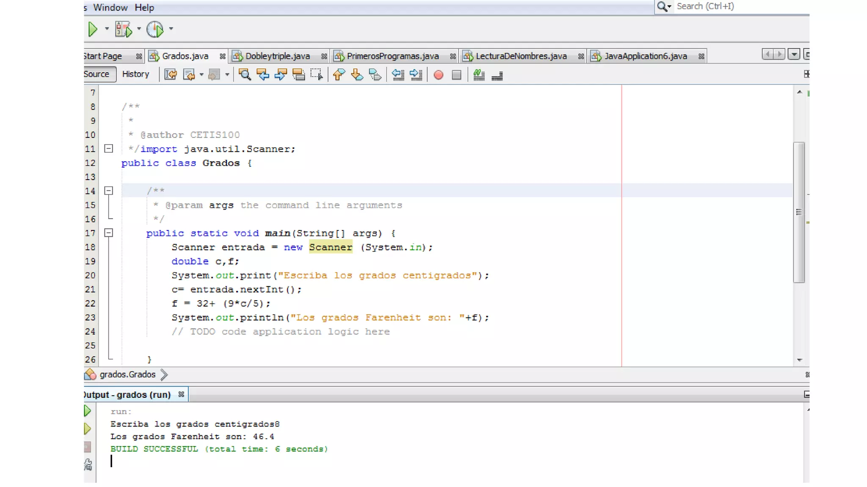Collapse the fold at line 11
Viewport: 867px width, 487px height.
[109, 149]
